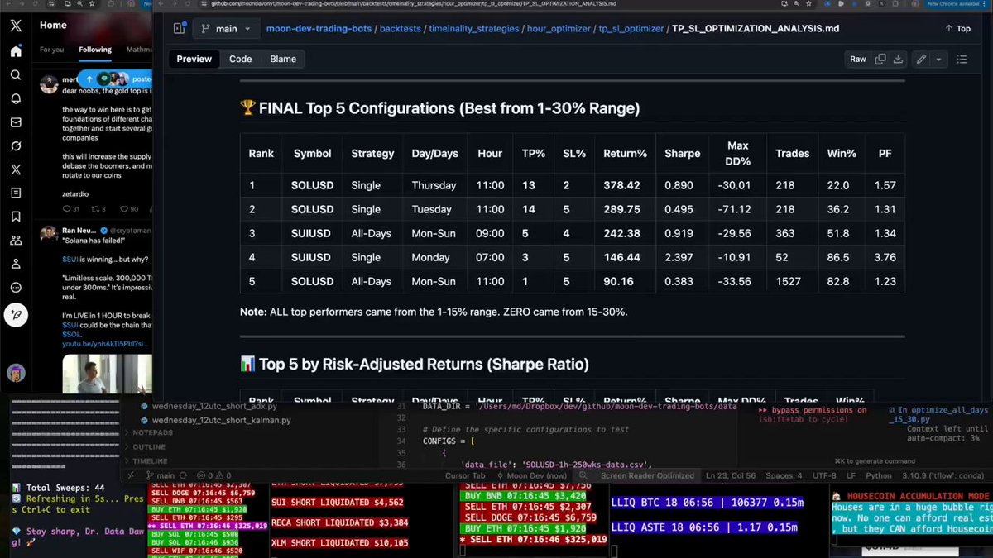
Task: Open X Notifications bell
Action: [x=16, y=98]
